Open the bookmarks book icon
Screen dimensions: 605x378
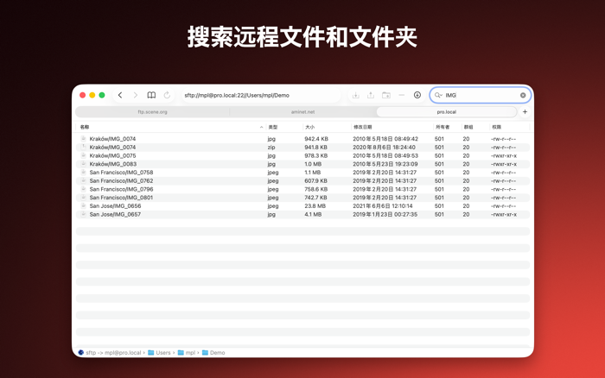[151, 95]
